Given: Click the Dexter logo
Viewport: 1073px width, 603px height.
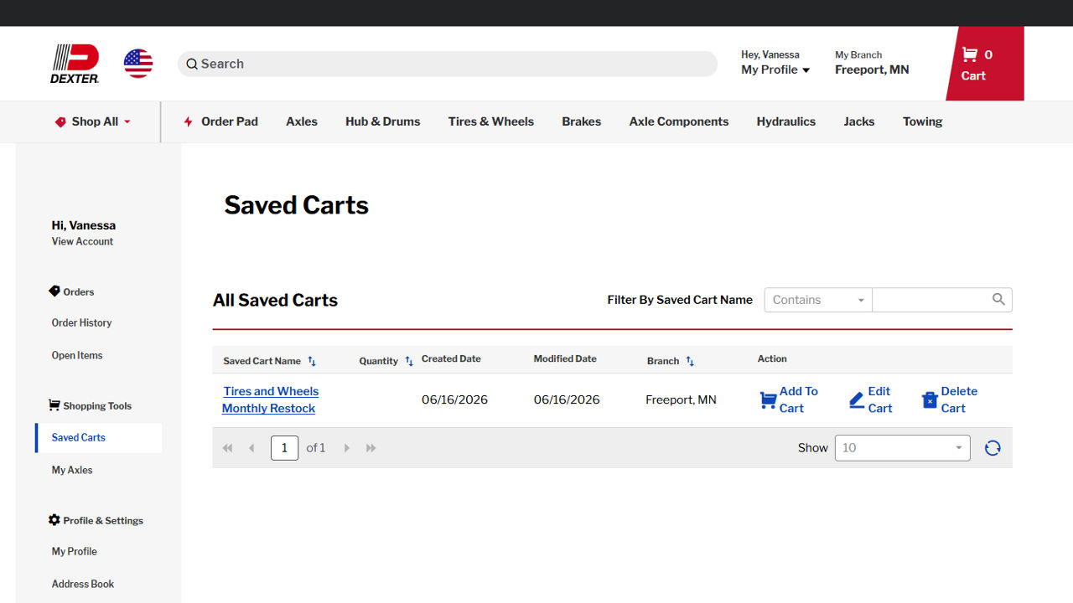Looking at the screenshot, I should click(75, 64).
